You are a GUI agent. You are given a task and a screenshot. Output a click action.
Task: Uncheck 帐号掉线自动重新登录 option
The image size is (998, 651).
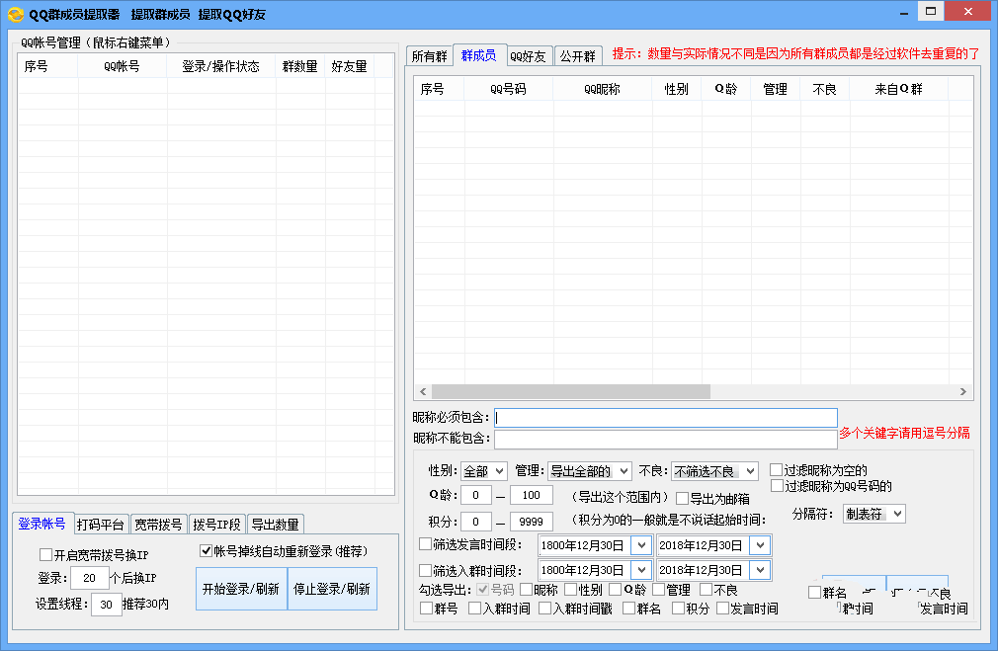pos(206,550)
